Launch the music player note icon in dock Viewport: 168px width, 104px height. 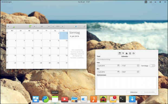(x=93, y=99)
